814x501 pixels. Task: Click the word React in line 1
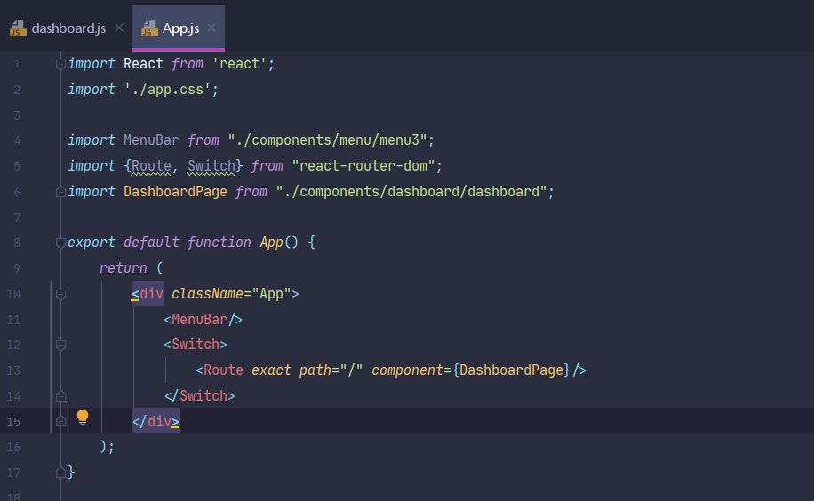pos(143,63)
